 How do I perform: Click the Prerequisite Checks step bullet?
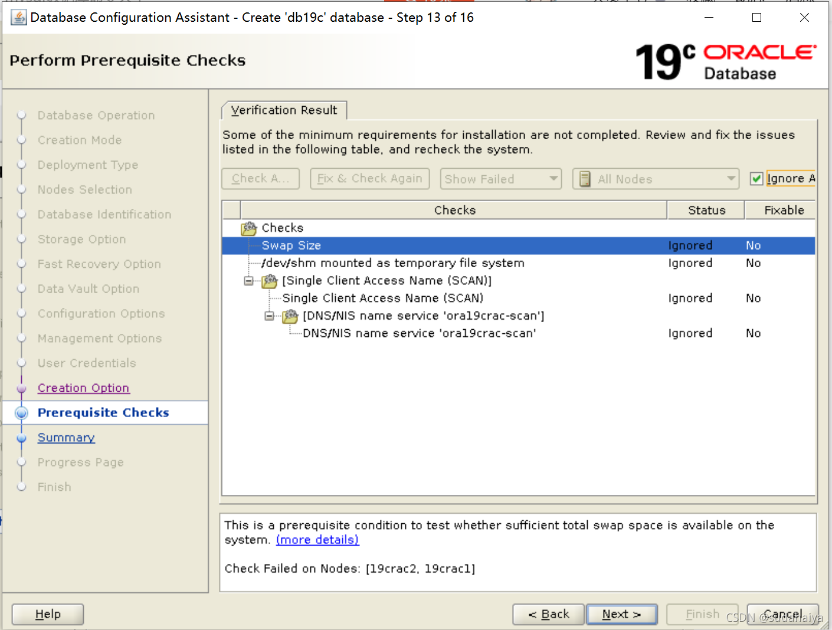click(22, 413)
